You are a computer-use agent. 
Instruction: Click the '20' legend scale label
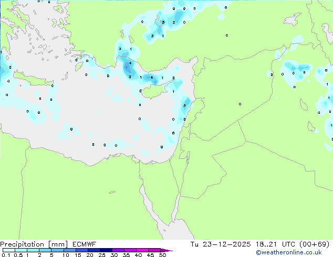click(x=90, y=255)
